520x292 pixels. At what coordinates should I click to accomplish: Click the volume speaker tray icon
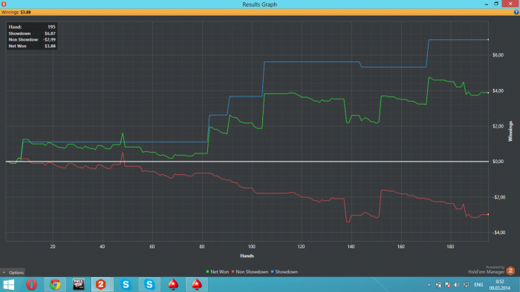tap(457, 285)
